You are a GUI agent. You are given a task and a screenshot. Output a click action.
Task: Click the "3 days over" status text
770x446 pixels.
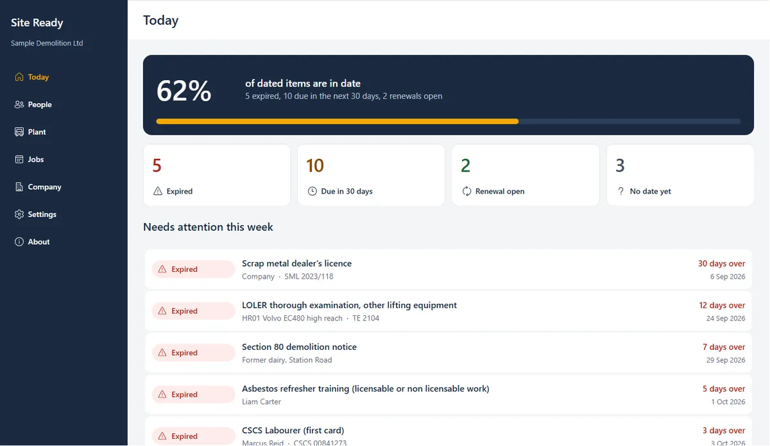pyautogui.click(x=724, y=430)
